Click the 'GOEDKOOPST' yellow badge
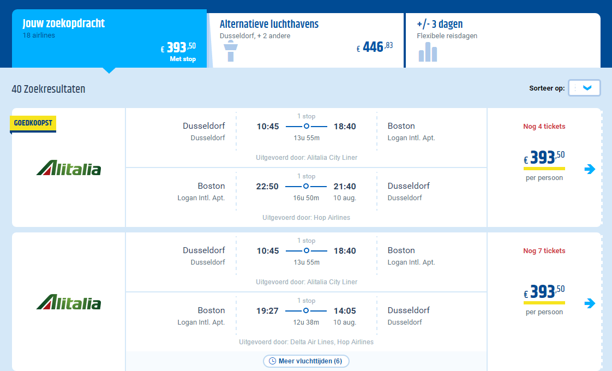The width and height of the screenshot is (612, 371). [33, 123]
